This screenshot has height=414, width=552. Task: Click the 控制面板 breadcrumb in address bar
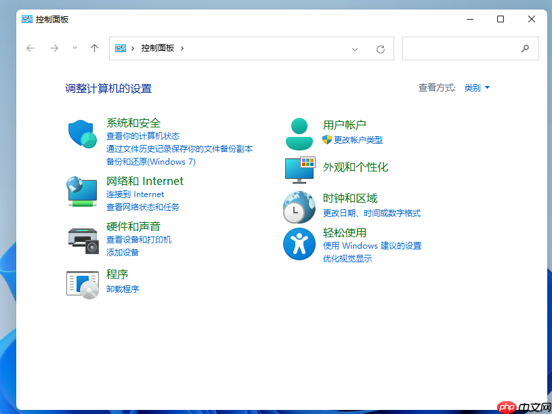pos(158,48)
